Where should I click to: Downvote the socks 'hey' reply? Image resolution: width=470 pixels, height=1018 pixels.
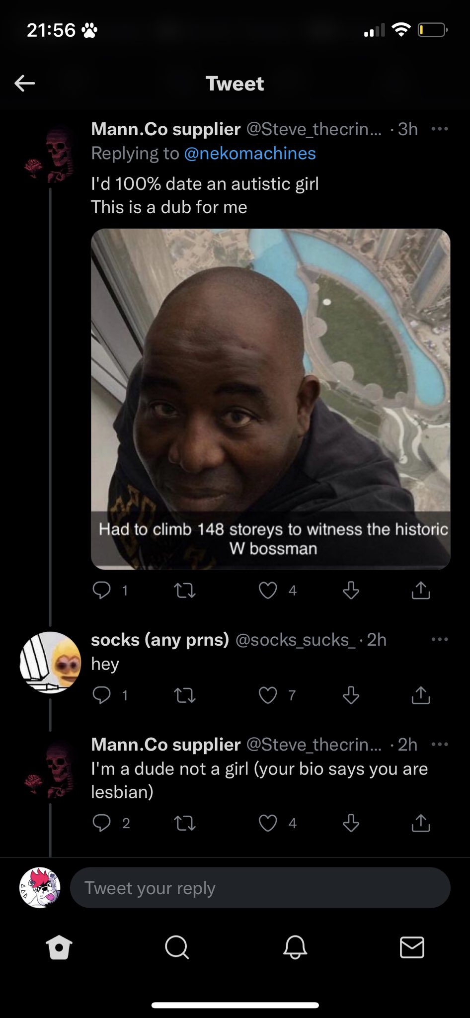tap(351, 694)
